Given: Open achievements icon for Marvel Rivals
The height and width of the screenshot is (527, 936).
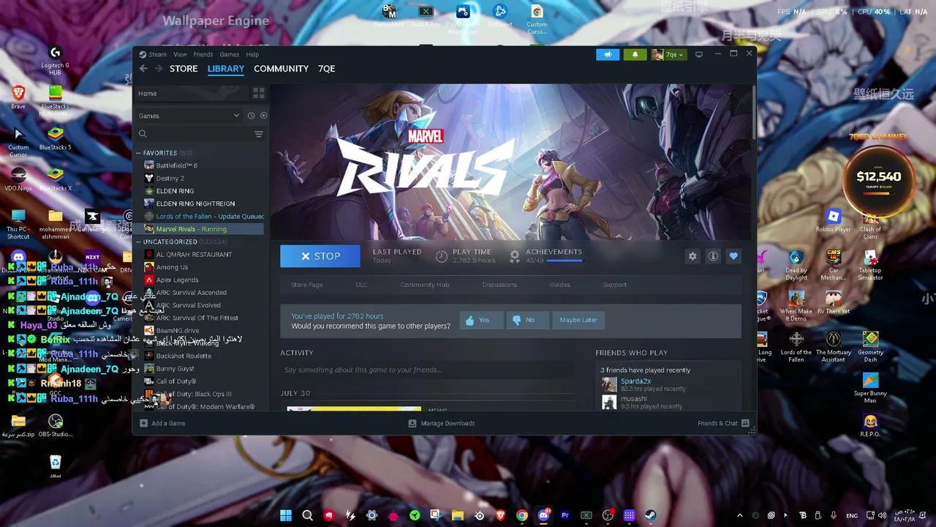Looking at the screenshot, I should point(515,256).
